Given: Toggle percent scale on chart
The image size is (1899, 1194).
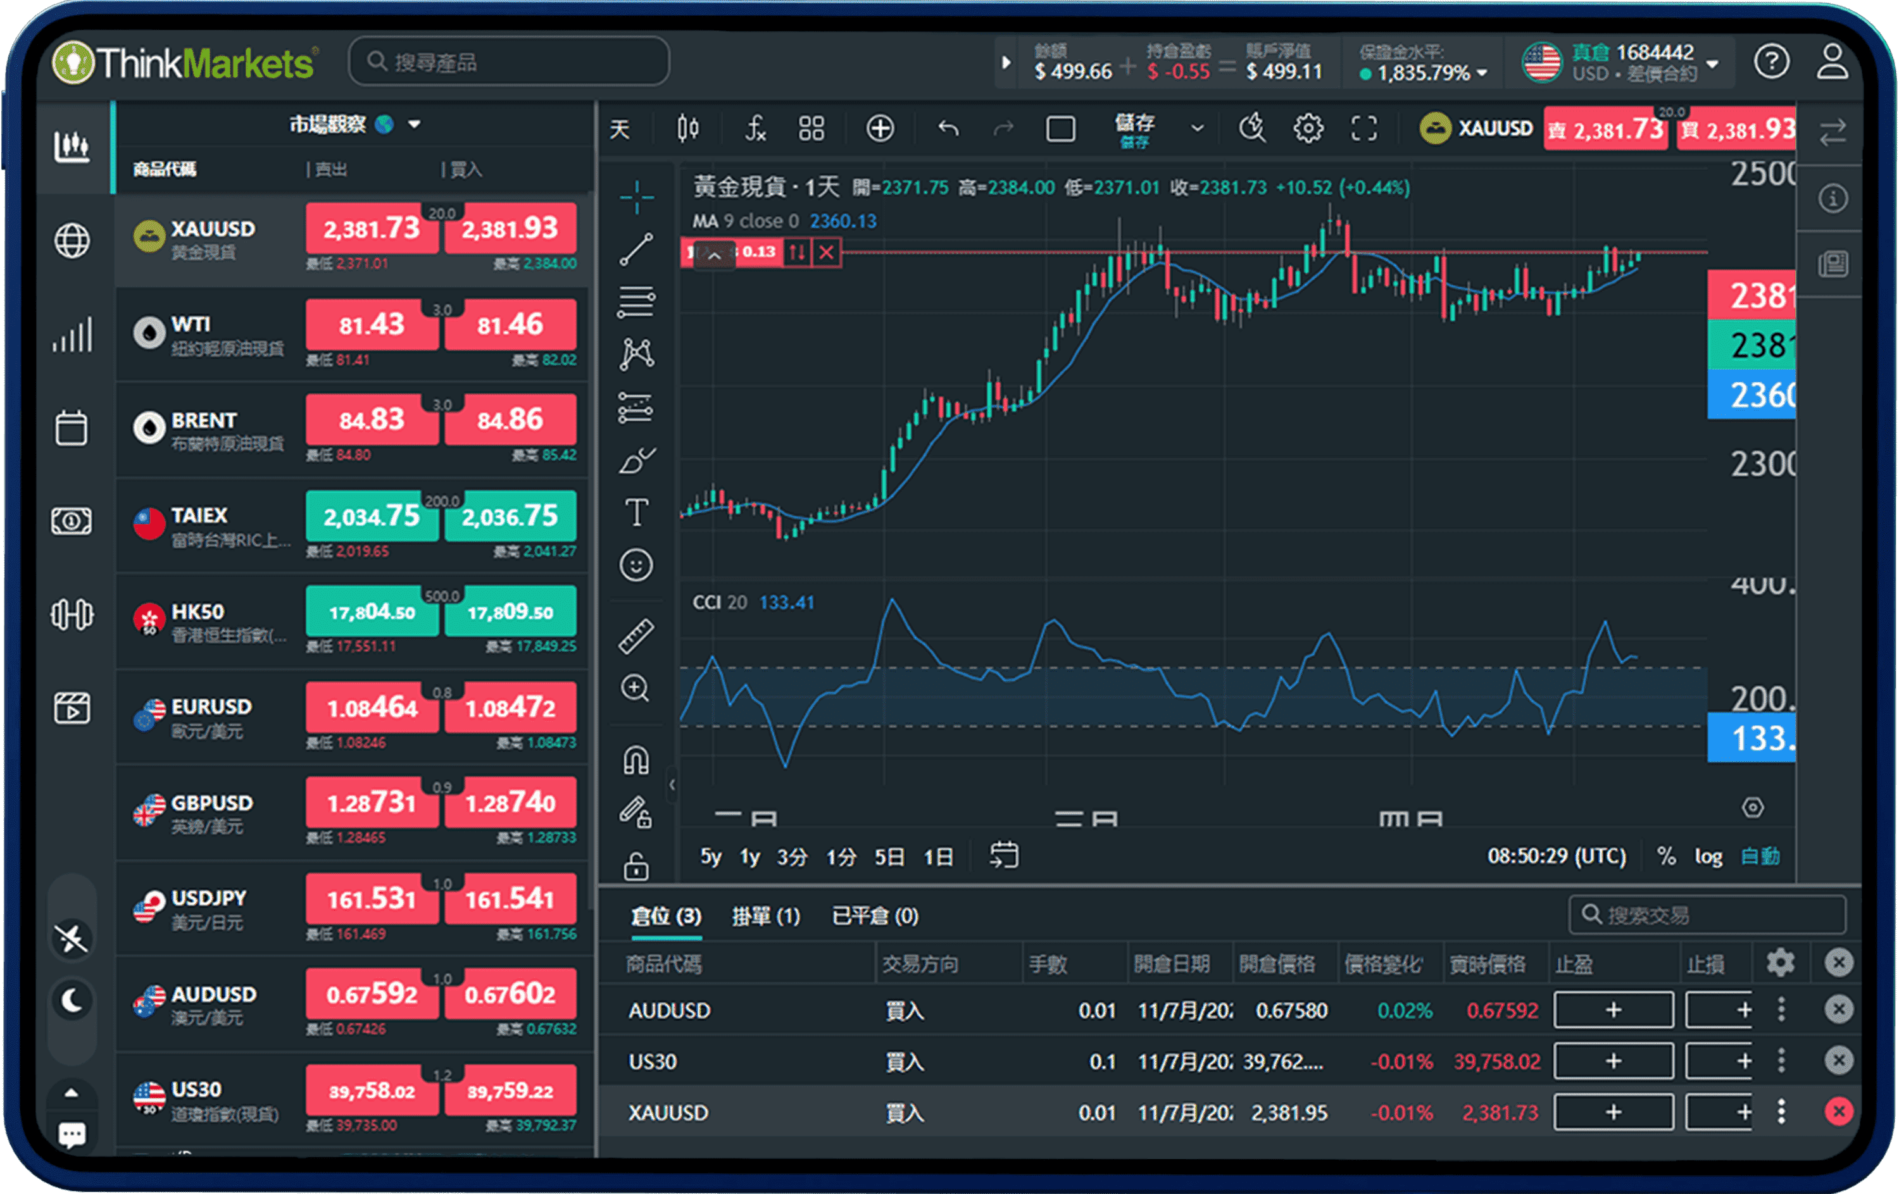Looking at the screenshot, I should (x=1665, y=856).
